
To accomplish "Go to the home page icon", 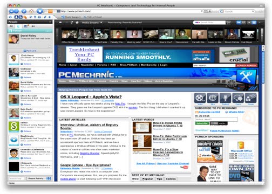I will [x=31, y=11].
